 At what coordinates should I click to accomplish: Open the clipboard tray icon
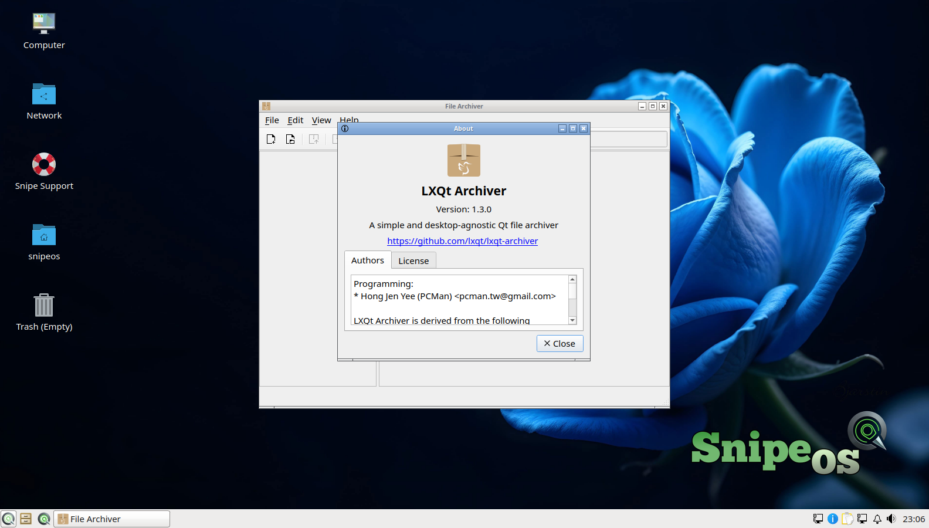click(847, 519)
